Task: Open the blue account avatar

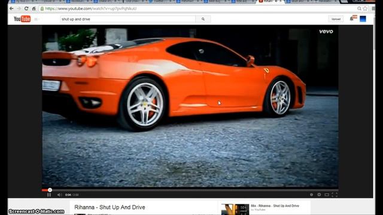Action: coord(363,19)
